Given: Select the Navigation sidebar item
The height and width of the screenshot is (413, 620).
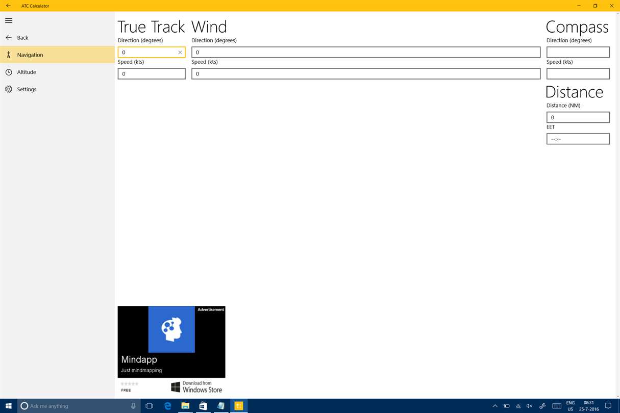Looking at the screenshot, I should coord(57,55).
